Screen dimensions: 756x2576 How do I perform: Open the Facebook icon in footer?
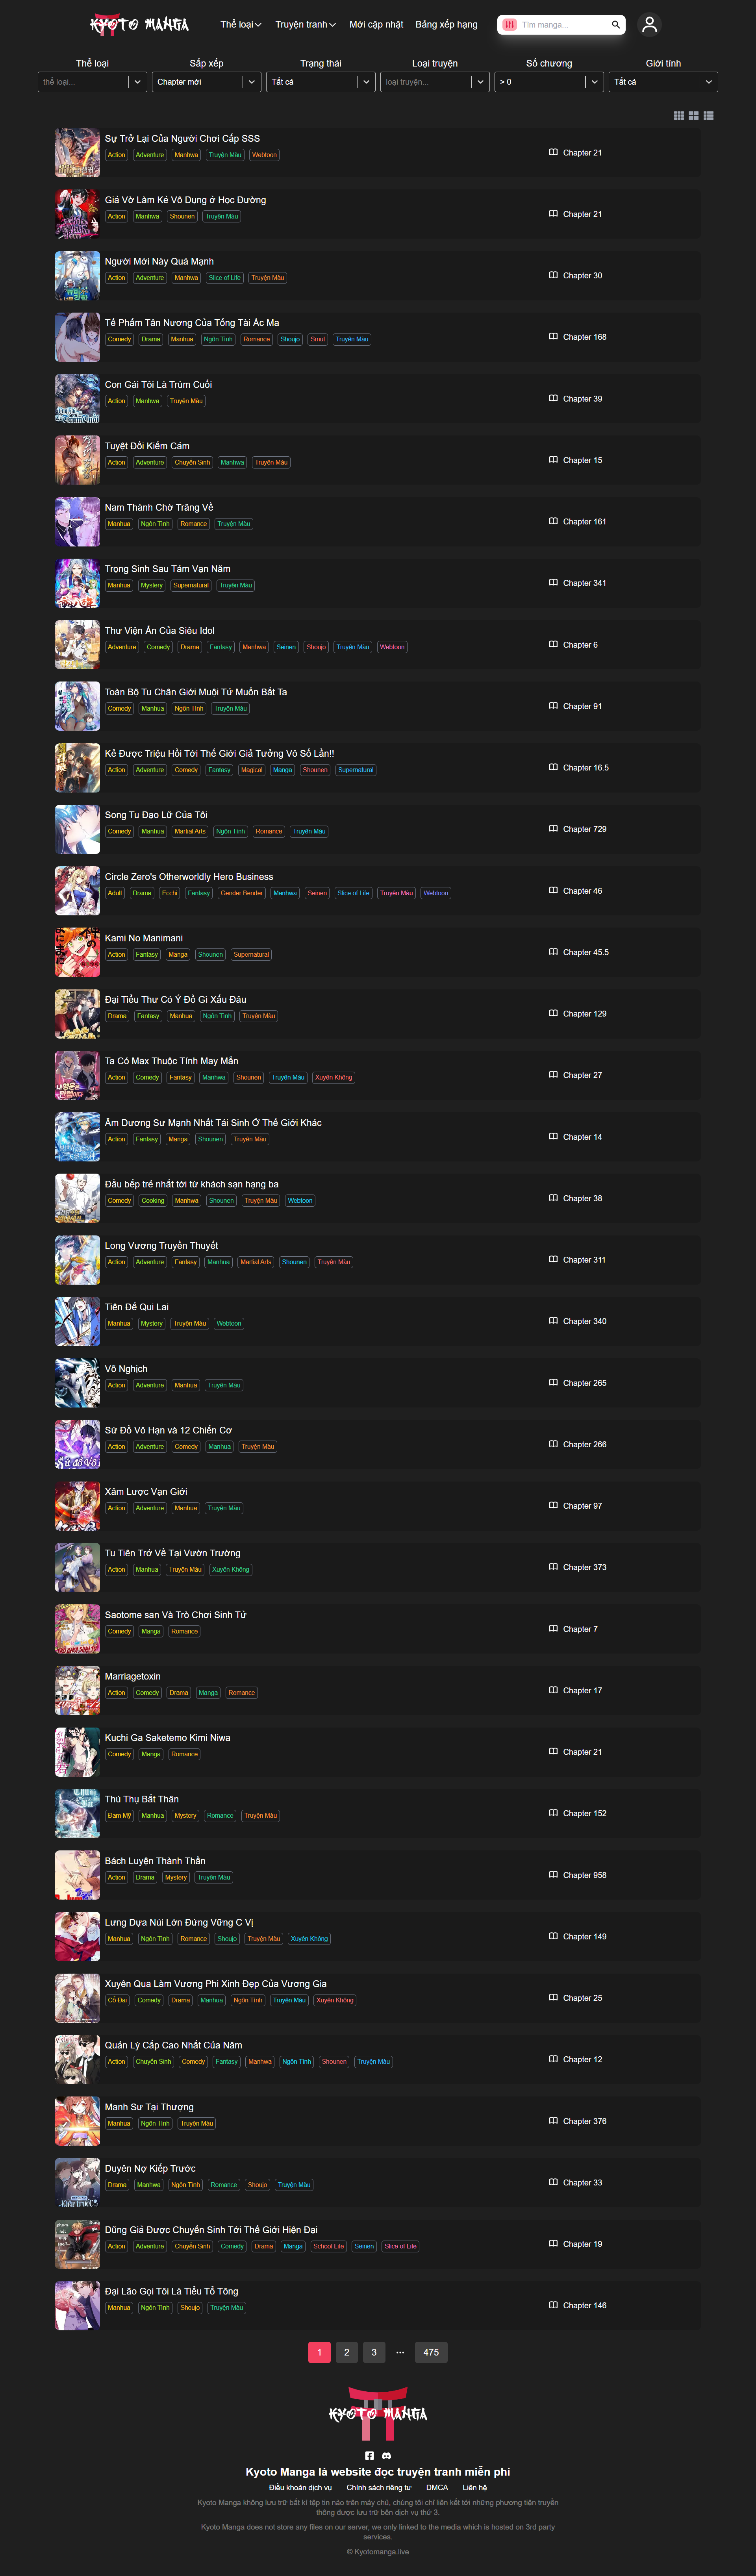[369, 2455]
